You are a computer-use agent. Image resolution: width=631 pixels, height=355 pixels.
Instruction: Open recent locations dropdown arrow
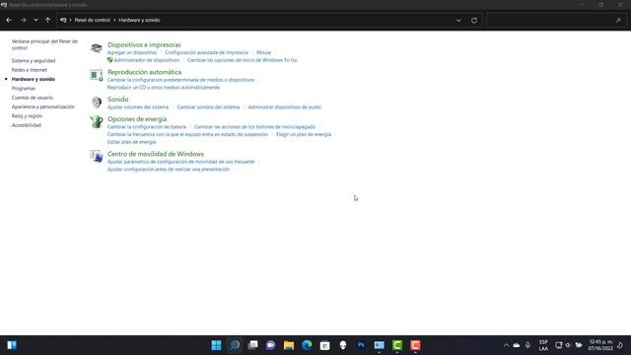(x=35, y=20)
